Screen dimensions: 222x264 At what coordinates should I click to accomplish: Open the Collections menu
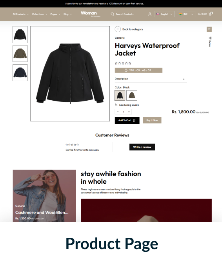coord(40,14)
